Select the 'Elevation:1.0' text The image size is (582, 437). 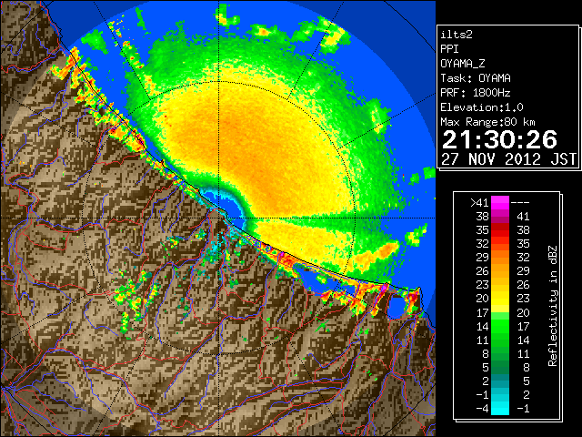coord(482,107)
